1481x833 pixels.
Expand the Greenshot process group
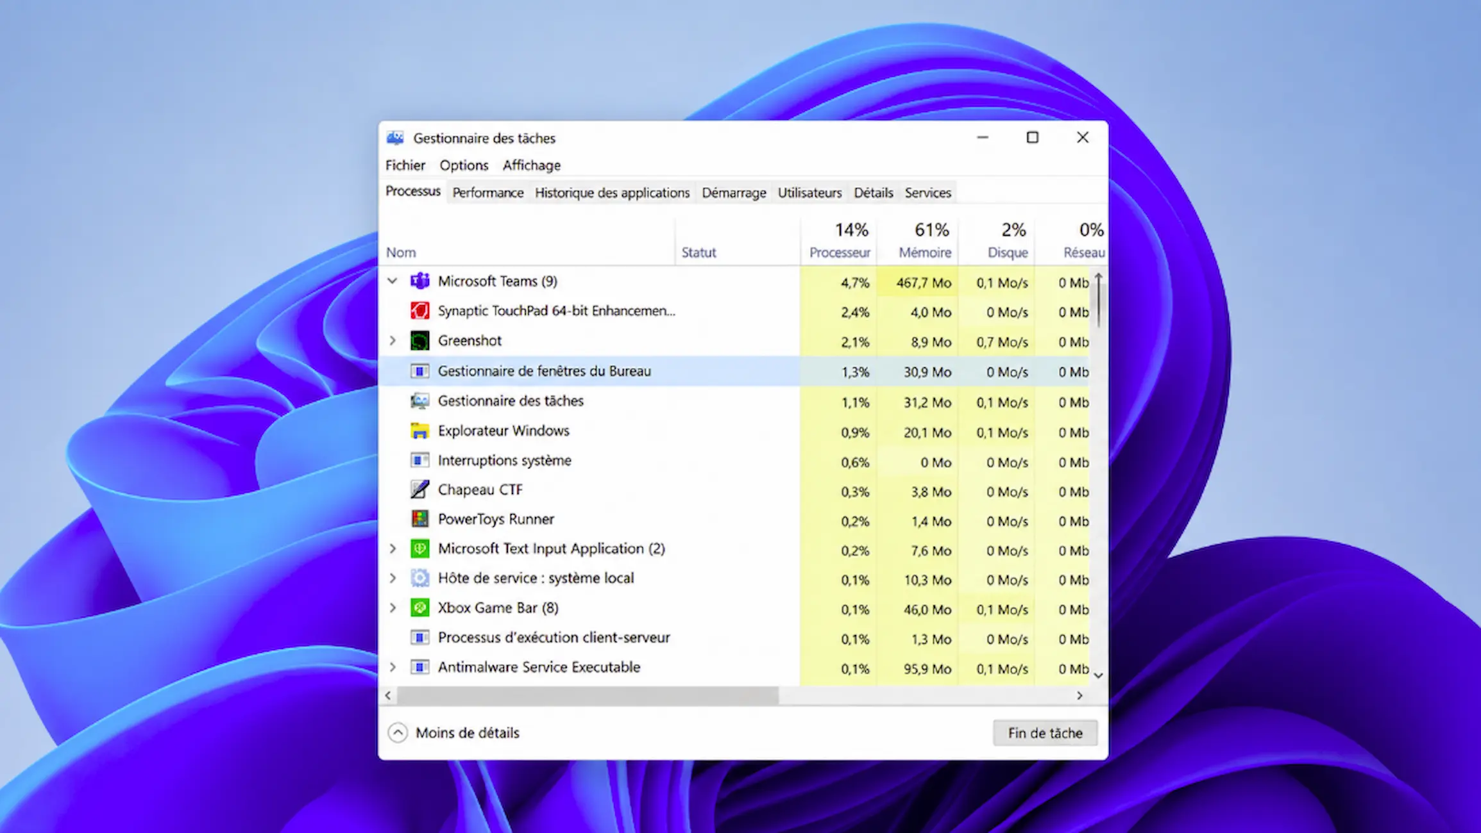393,341
